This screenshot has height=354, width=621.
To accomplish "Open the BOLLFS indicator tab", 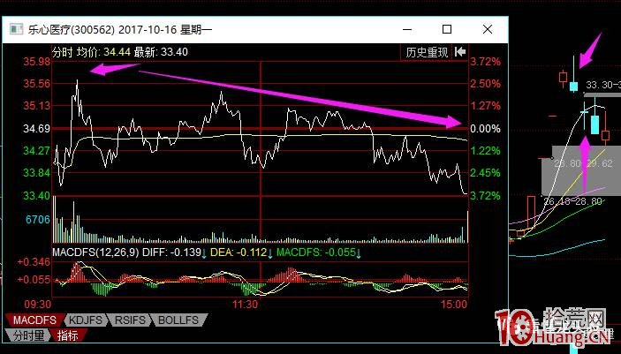I will pyautogui.click(x=178, y=320).
